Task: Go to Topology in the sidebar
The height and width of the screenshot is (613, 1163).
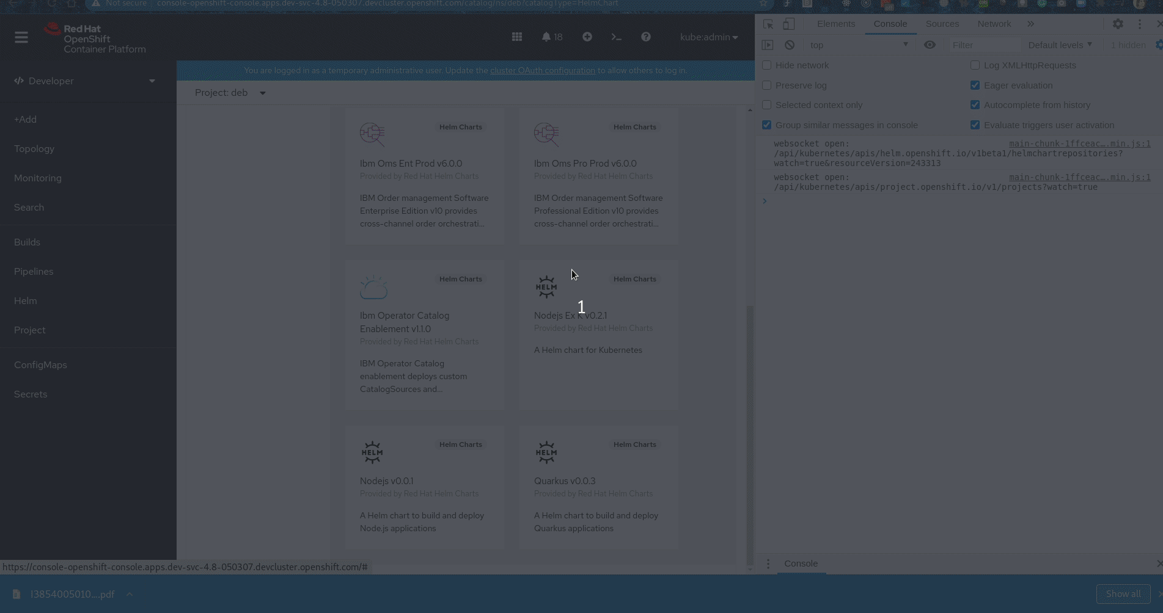Action: coord(34,149)
